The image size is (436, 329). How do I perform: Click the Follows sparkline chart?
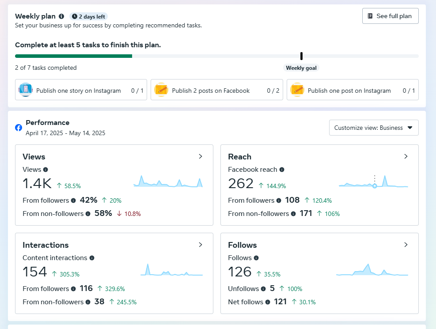372,270
